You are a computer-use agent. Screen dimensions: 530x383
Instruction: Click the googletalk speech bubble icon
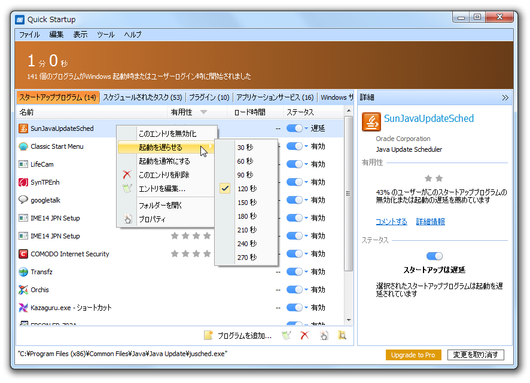23,200
